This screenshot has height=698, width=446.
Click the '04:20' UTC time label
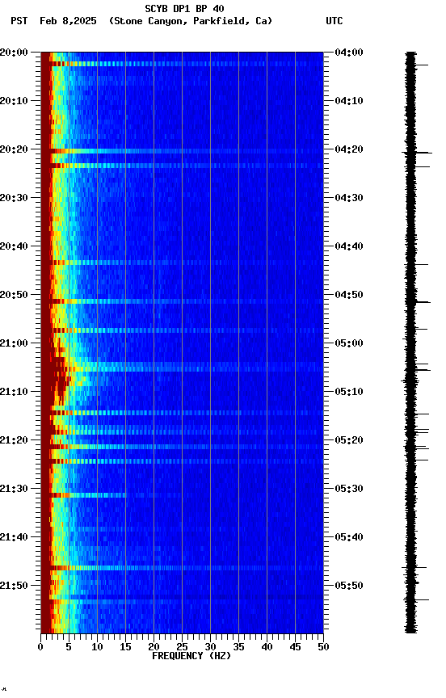pyautogui.click(x=349, y=149)
